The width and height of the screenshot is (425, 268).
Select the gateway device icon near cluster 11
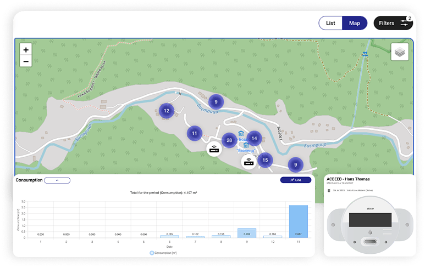[214, 149]
